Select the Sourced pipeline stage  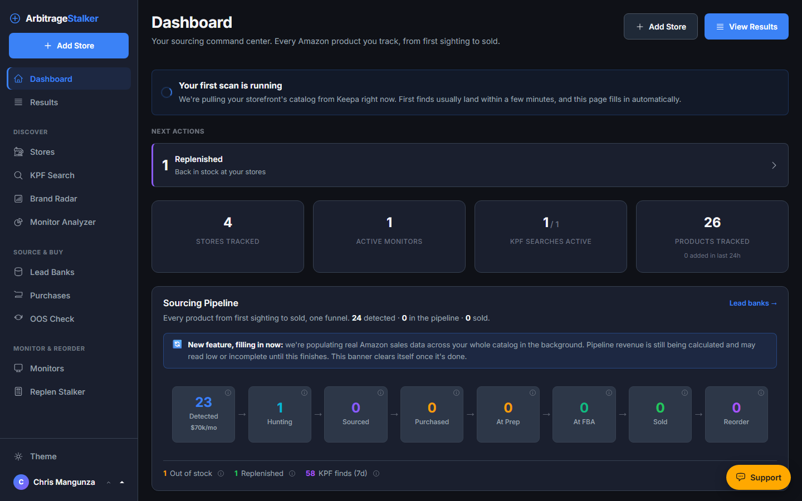(x=356, y=415)
